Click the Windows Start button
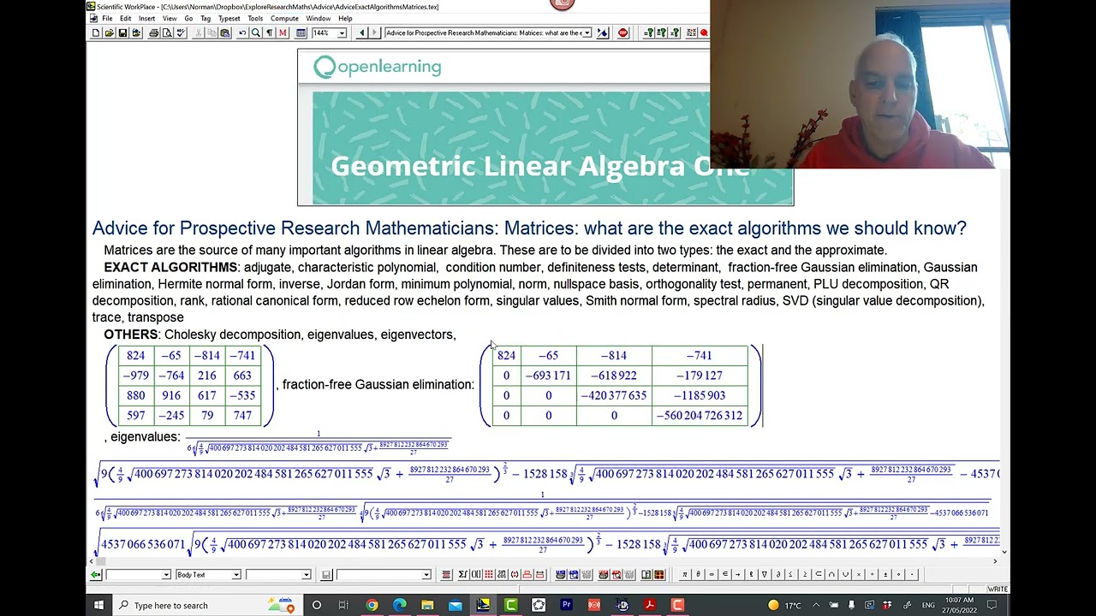The width and height of the screenshot is (1096, 616). (98, 605)
